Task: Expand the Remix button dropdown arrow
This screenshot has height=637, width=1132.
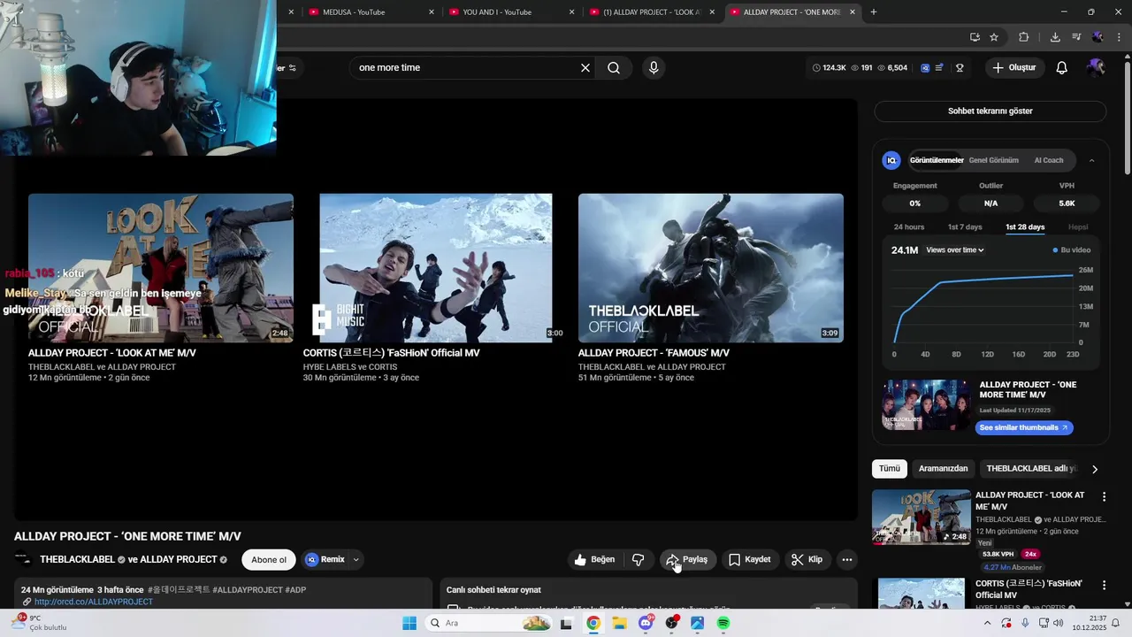Action: [x=356, y=559]
